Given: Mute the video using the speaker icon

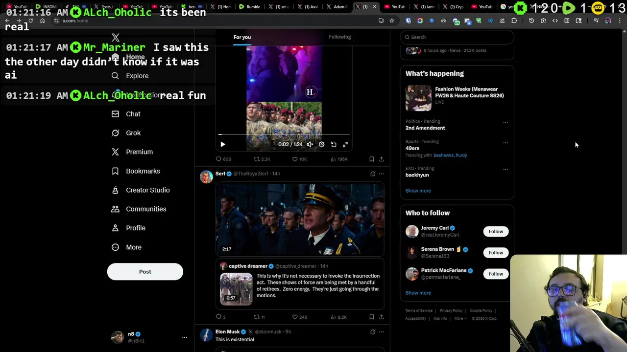Looking at the screenshot, I should pos(310,144).
